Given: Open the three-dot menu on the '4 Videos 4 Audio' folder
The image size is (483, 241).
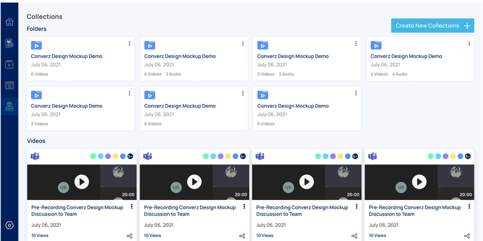Looking at the screenshot, I should coord(469,44).
